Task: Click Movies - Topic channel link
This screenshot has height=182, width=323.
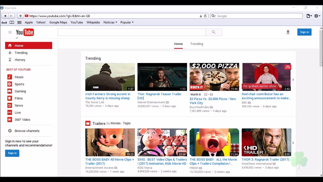Action: tap(121, 123)
